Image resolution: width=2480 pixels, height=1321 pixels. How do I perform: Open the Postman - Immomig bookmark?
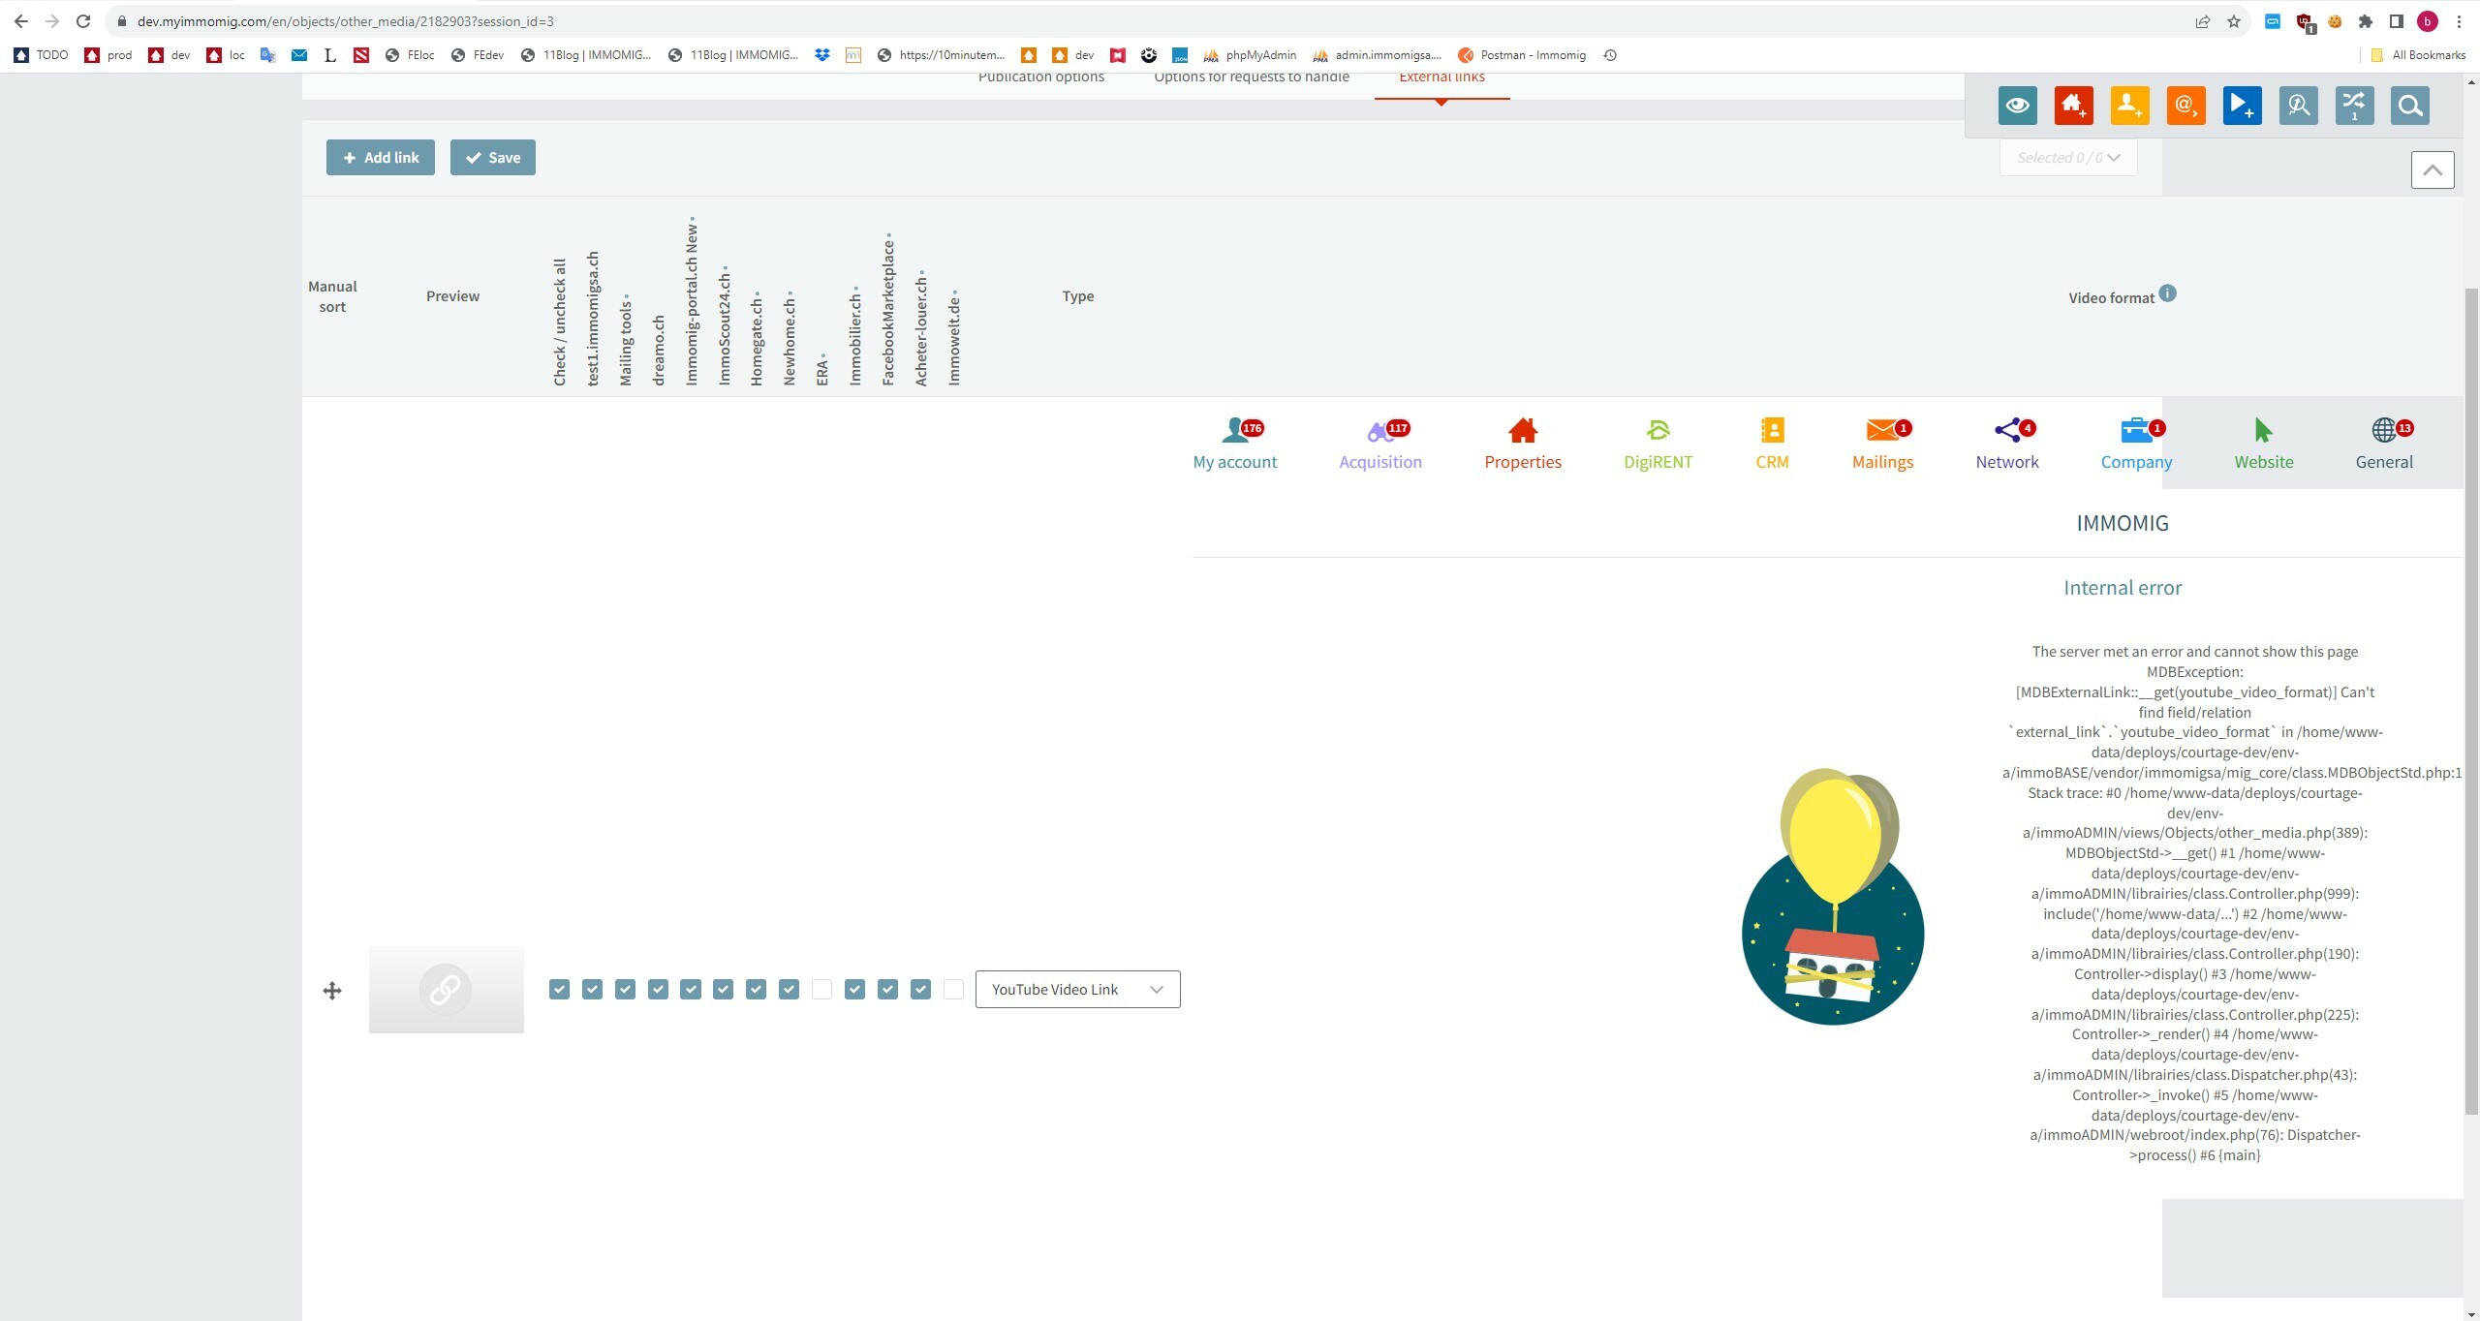click(x=1522, y=55)
